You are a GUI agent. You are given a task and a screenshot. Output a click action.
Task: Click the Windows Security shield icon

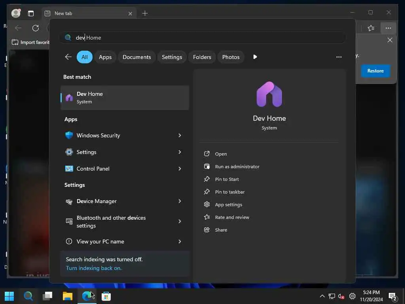pos(69,135)
